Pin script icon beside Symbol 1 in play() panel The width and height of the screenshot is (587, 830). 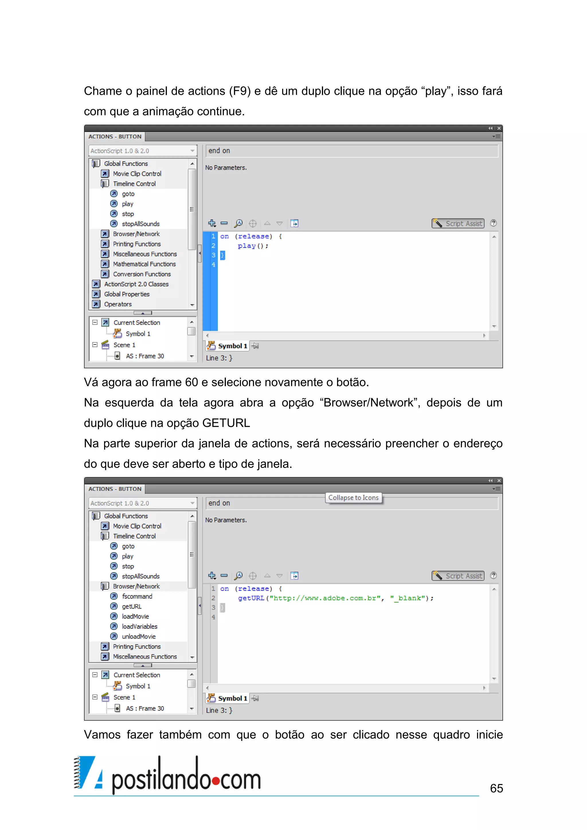(x=255, y=346)
